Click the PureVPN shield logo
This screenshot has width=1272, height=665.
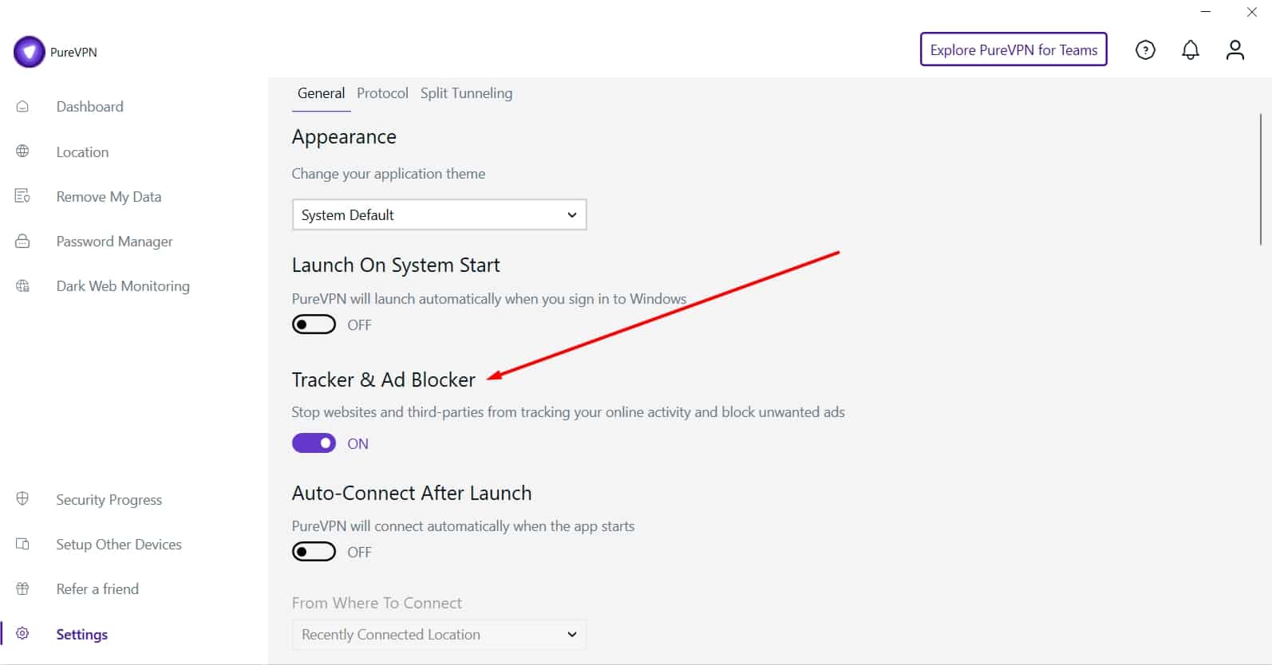click(x=30, y=52)
